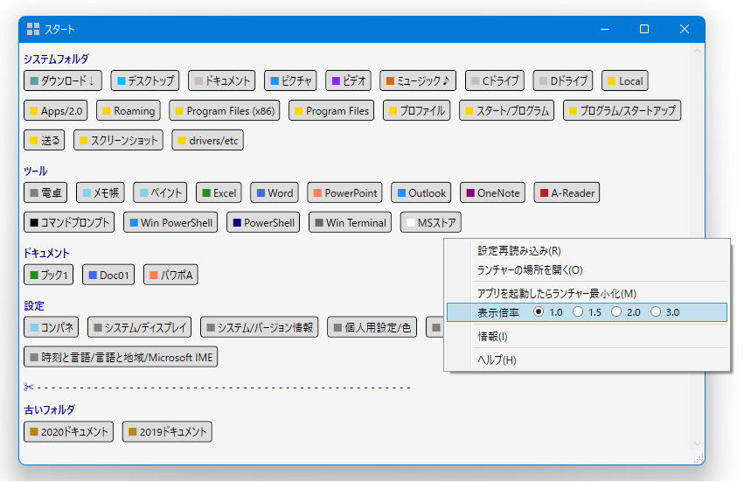Click the blue PowerShell launcher button
The width and height of the screenshot is (744, 482).
point(263,222)
